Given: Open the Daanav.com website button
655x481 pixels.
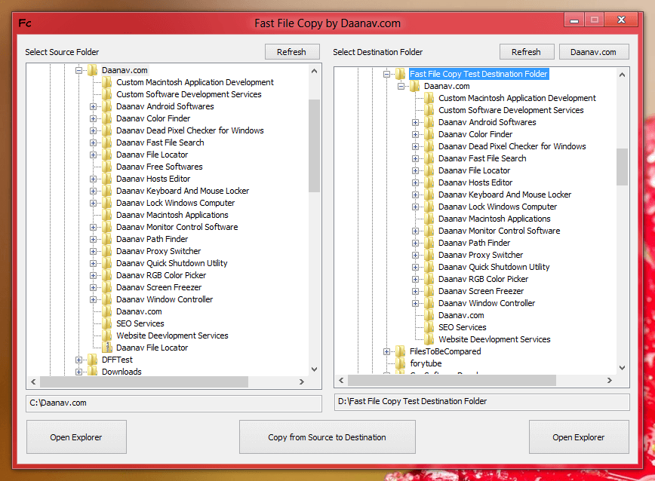Looking at the screenshot, I should [x=594, y=52].
